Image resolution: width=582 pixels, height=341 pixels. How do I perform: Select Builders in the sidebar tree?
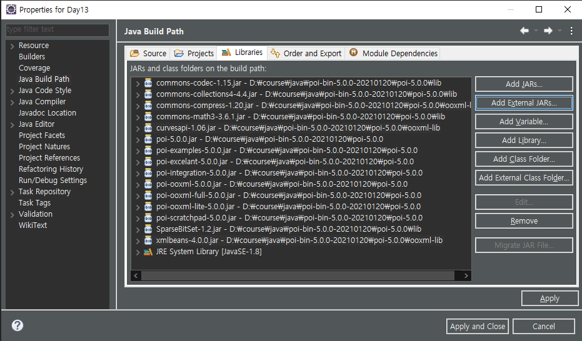[x=31, y=56]
